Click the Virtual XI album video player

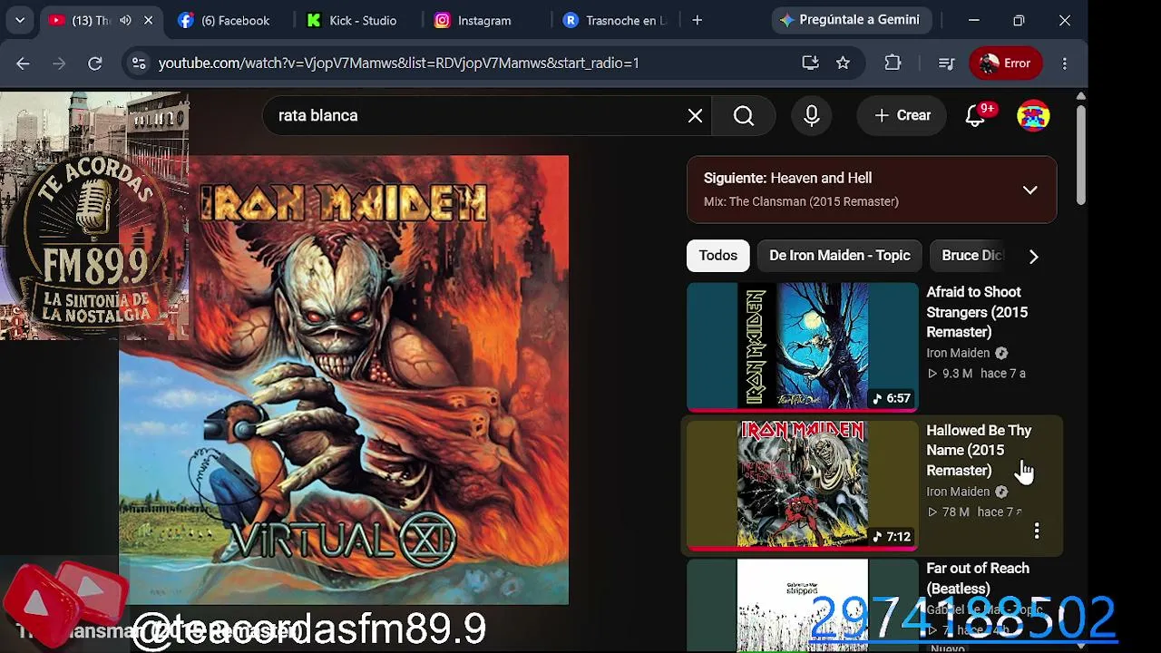[x=344, y=380]
